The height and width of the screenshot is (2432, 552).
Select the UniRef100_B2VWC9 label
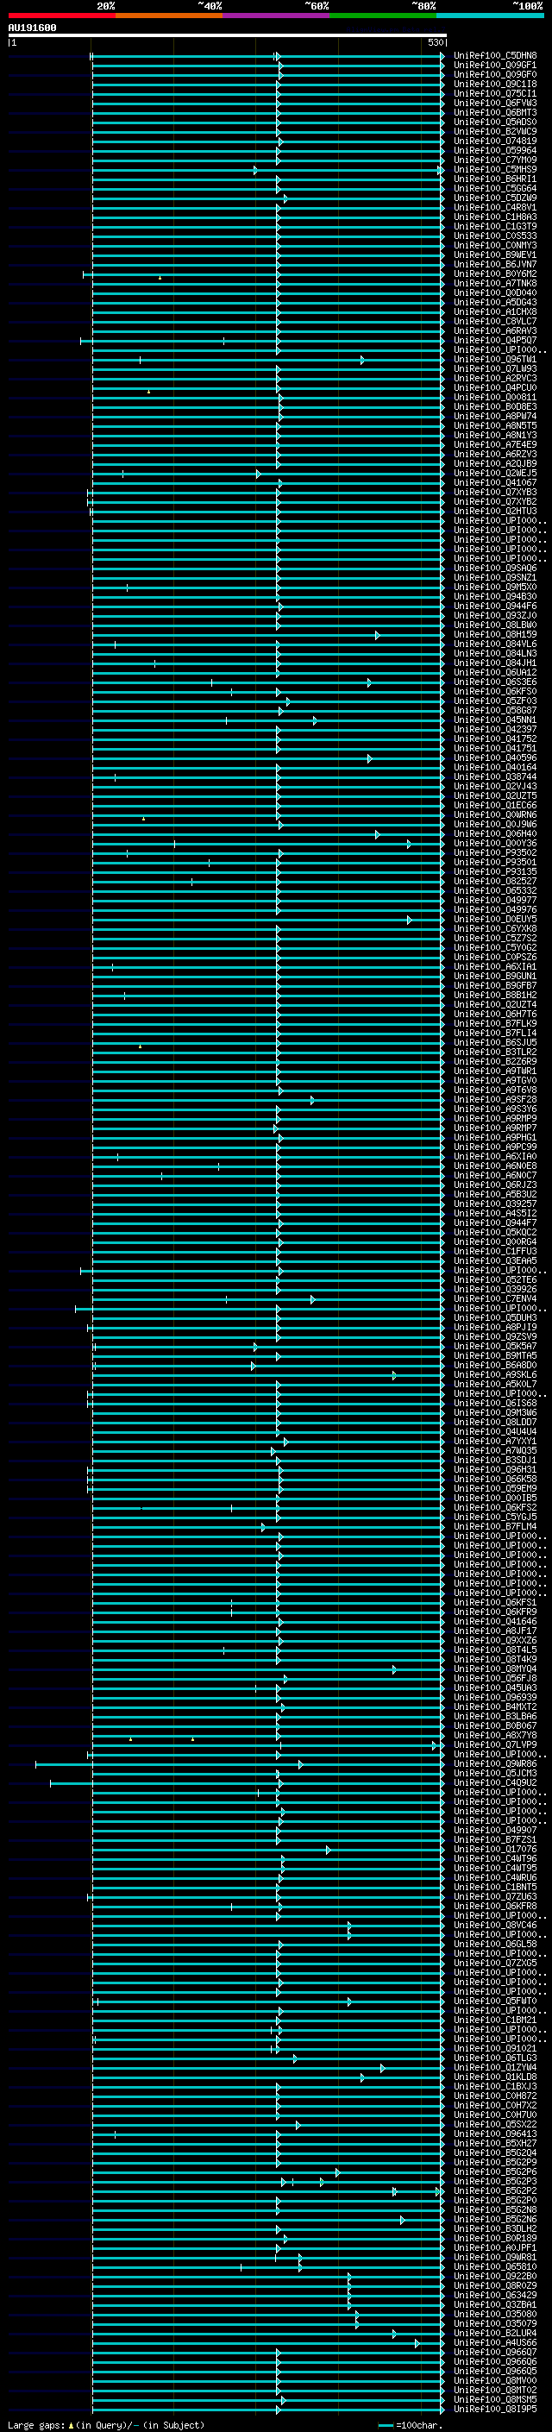(x=495, y=131)
